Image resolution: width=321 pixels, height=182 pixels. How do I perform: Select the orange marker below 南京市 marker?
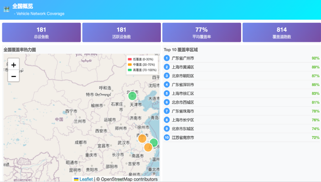pyautogui.click(x=148, y=147)
